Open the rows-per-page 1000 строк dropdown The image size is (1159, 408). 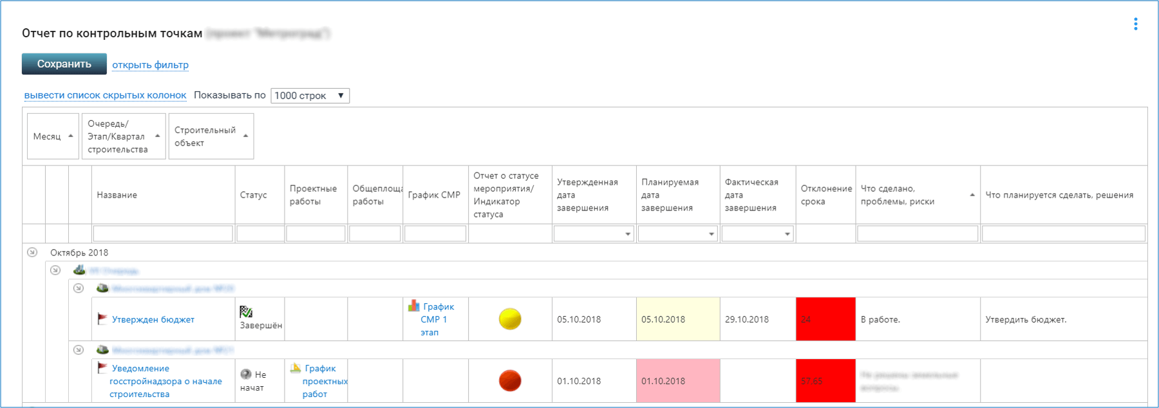[310, 96]
